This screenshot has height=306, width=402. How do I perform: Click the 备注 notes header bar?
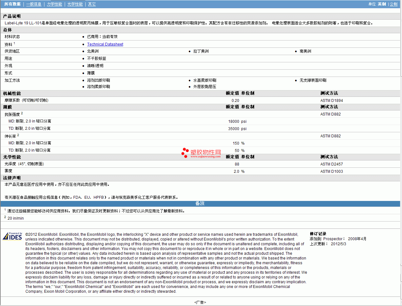tap(200, 203)
